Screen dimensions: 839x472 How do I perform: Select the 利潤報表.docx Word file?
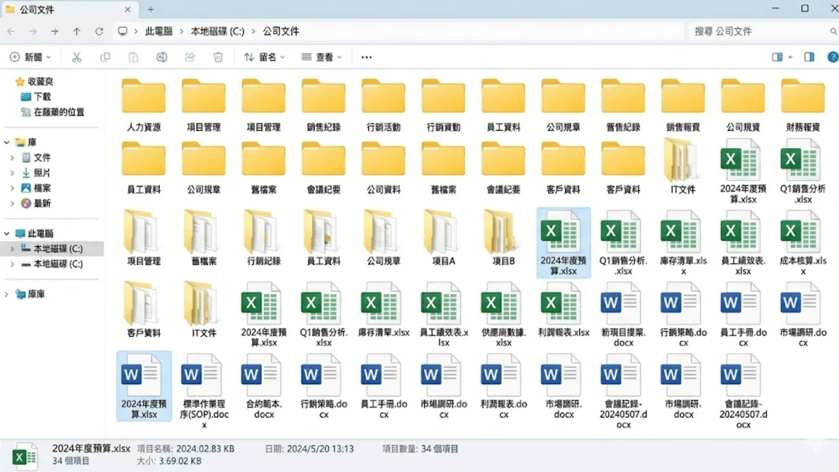503,387
